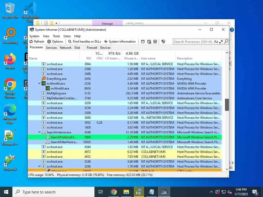Open the Windows Start menu

point(6,192)
